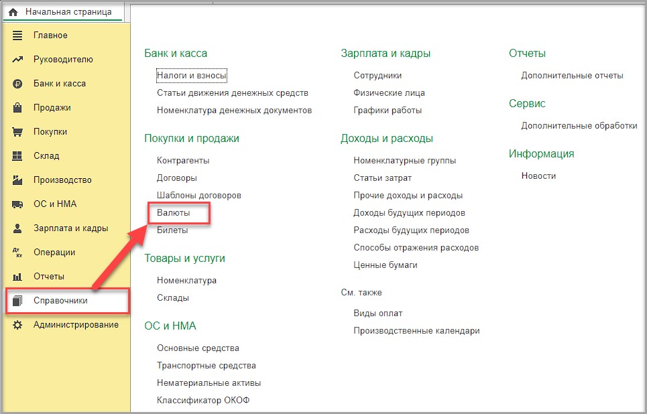Screen dimensions: 647x414
Task: Open Производственные календари
Action: coord(416,331)
